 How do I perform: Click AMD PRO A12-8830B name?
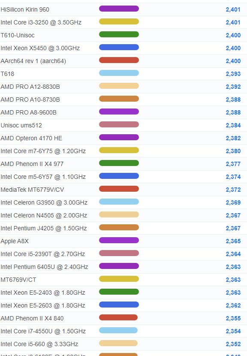point(30,87)
